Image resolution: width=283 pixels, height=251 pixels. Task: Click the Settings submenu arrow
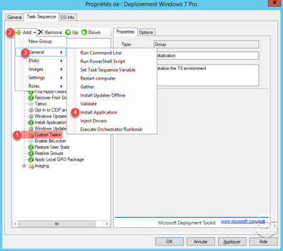point(62,78)
